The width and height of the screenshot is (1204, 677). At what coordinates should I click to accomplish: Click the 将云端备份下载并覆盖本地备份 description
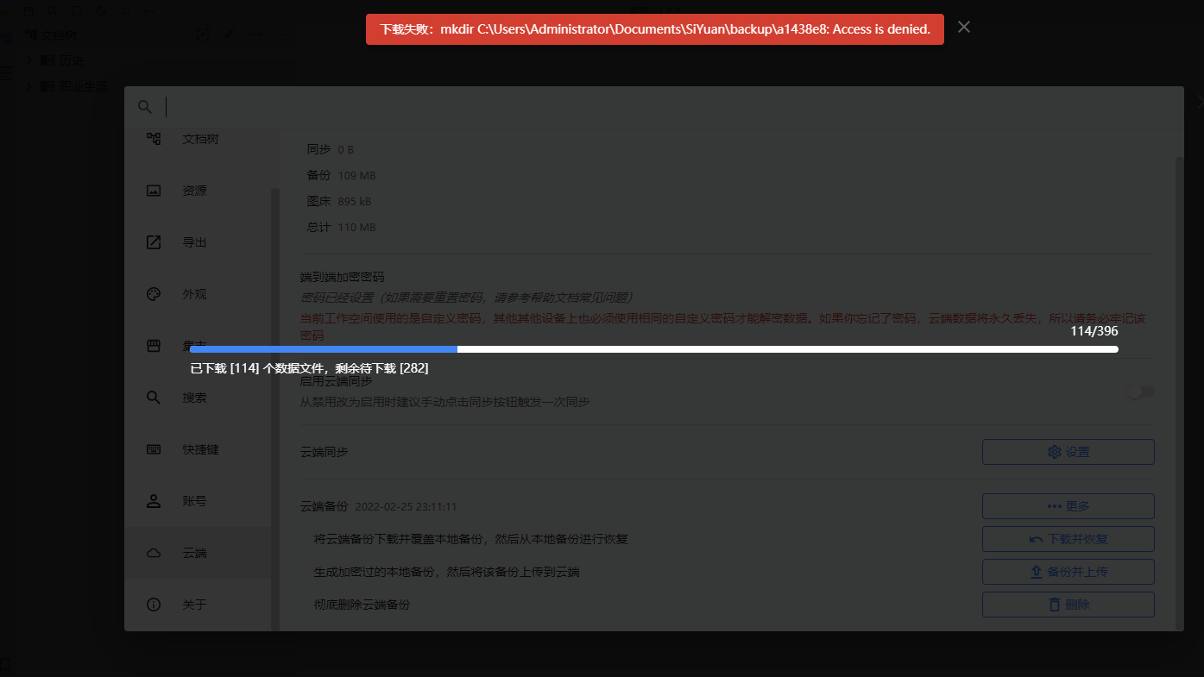pyautogui.click(x=471, y=539)
